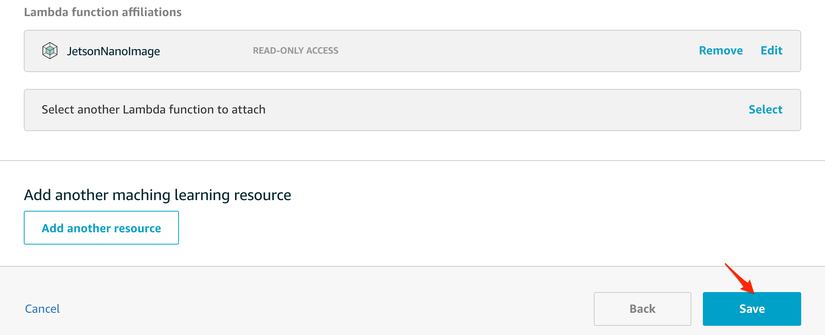Image resolution: width=825 pixels, height=335 pixels.
Task: Click the Lambda cube icon beside JetsonNanoImage
Action: pos(50,51)
